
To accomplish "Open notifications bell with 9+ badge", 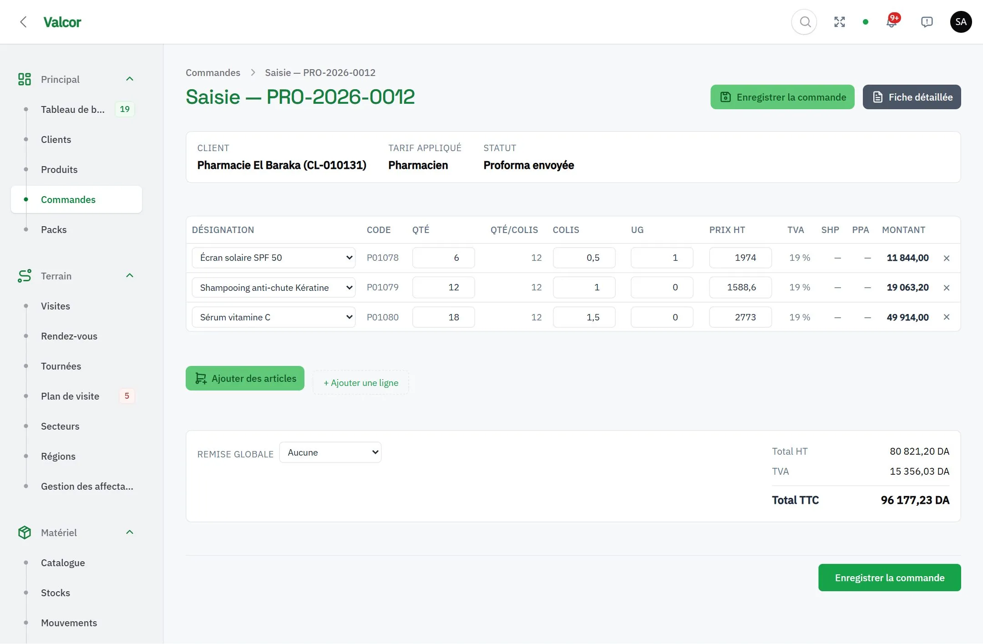I will (x=892, y=21).
